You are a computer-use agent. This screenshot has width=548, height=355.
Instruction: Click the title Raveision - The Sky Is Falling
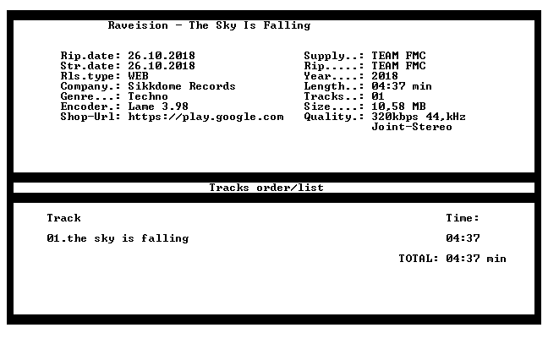(209, 25)
